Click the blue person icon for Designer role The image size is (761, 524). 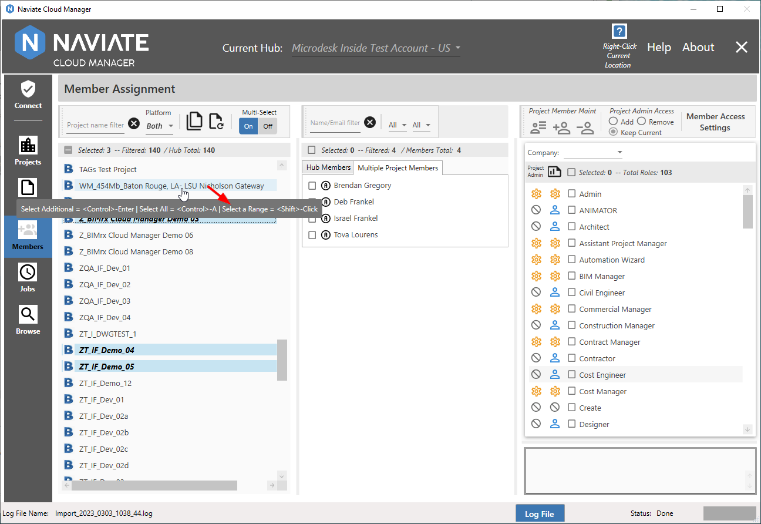pos(555,424)
